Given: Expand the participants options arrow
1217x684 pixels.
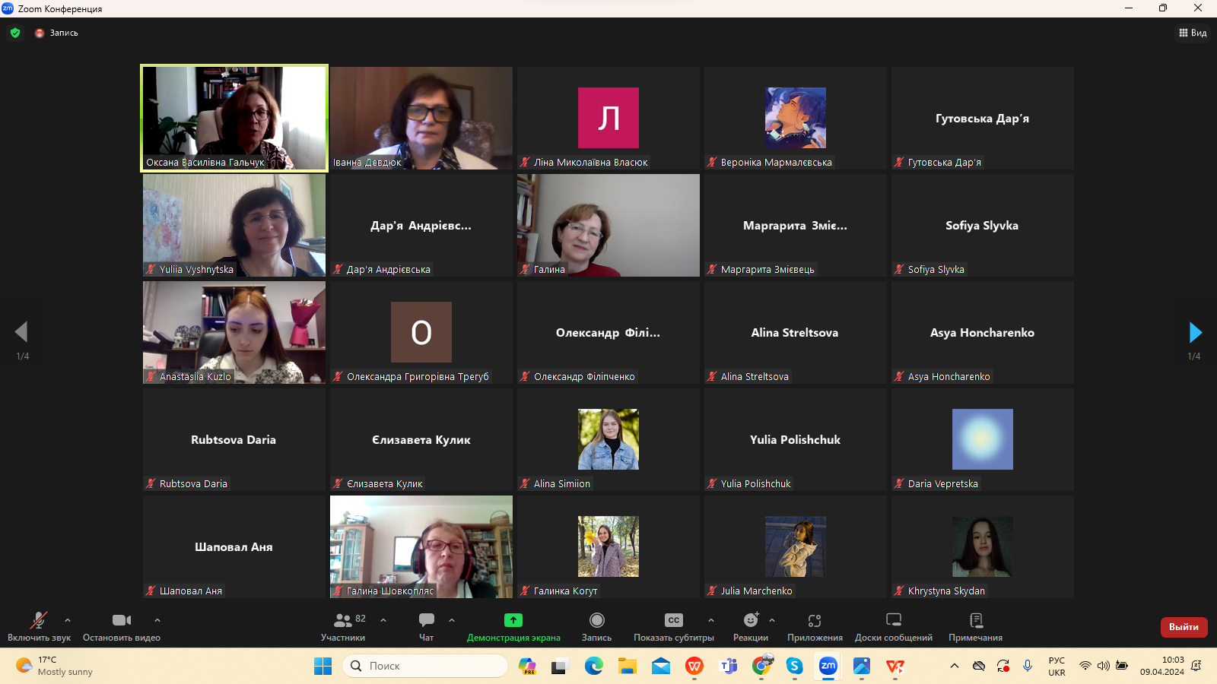Looking at the screenshot, I should [x=383, y=620].
